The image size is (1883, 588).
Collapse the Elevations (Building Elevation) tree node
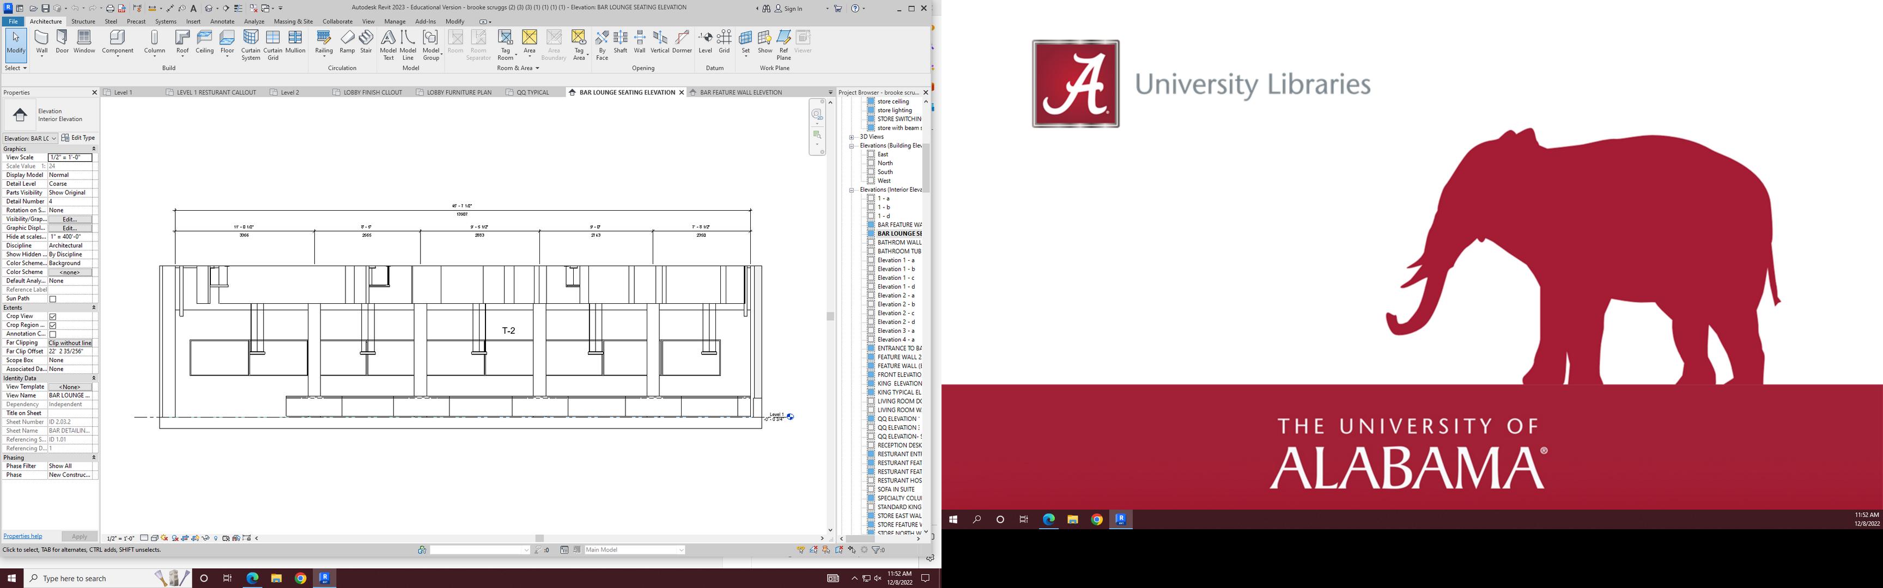852,146
